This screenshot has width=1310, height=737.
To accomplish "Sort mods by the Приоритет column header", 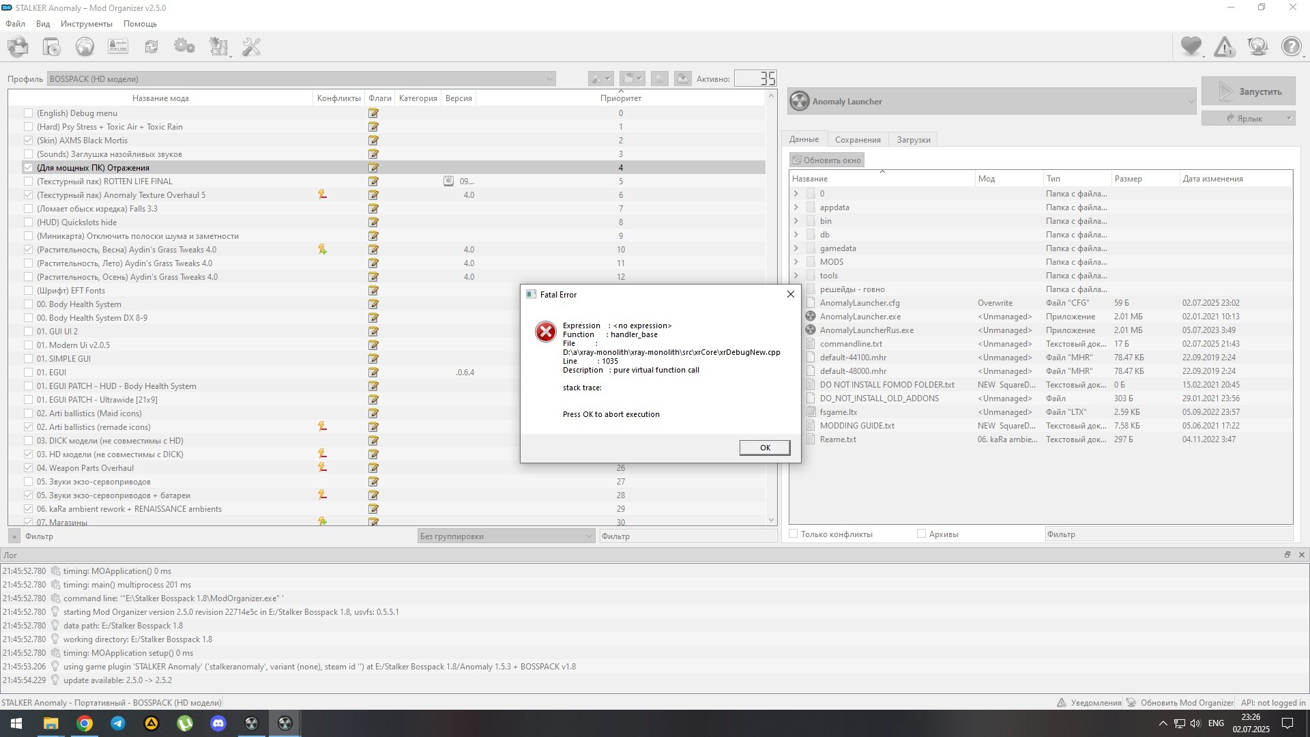I will pyautogui.click(x=621, y=98).
